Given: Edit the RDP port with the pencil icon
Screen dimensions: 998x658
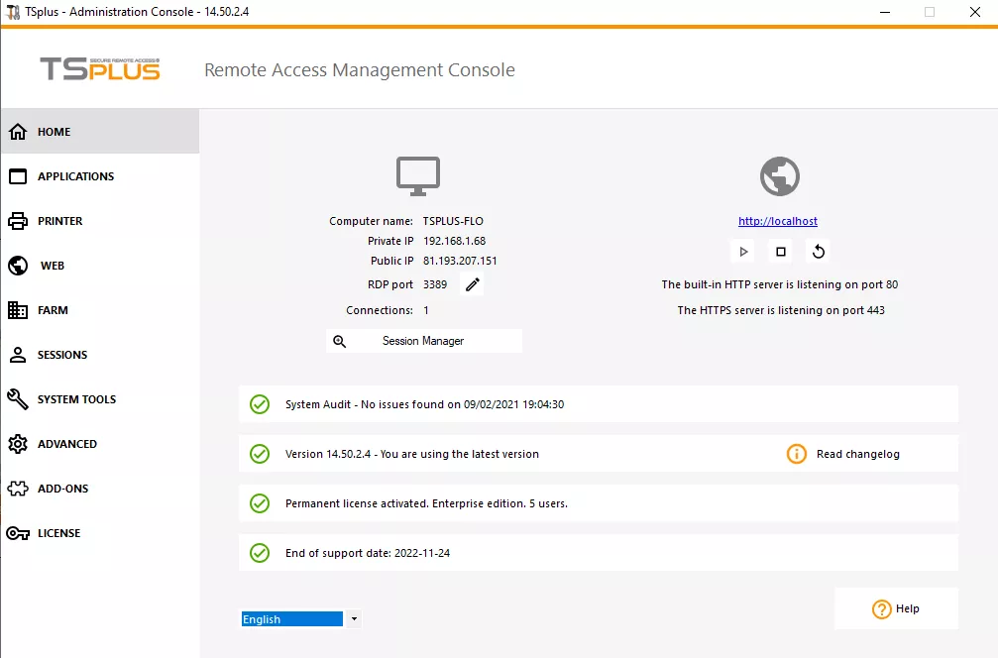Looking at the screenshot, I should coord(472,284).
